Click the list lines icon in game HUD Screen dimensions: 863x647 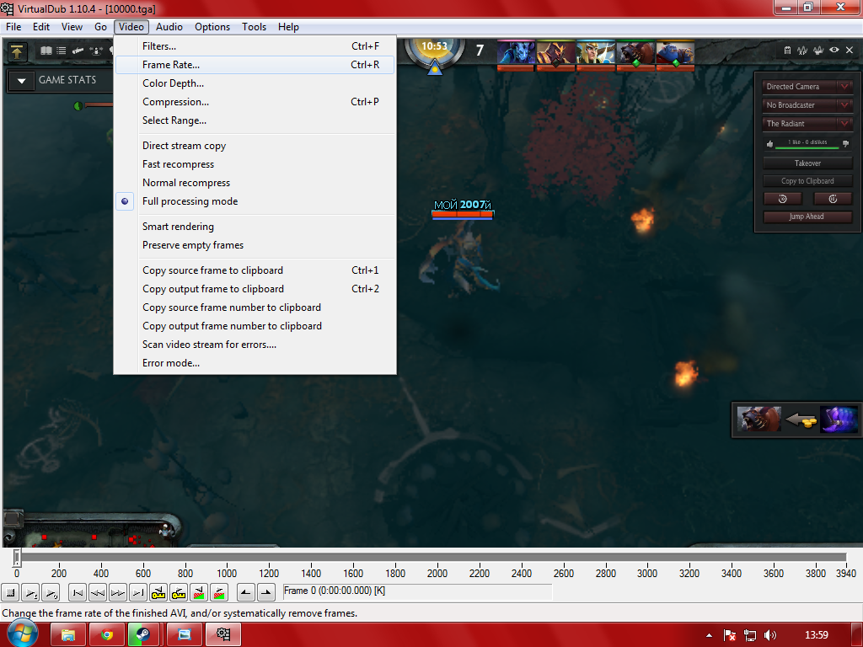click(62, 51)
